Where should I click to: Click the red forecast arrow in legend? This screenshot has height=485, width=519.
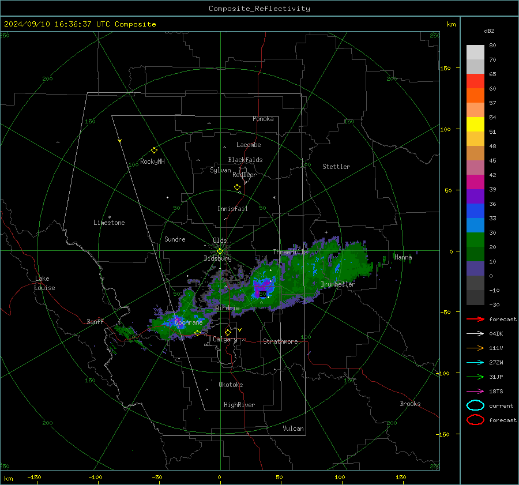tap(475, 319)
